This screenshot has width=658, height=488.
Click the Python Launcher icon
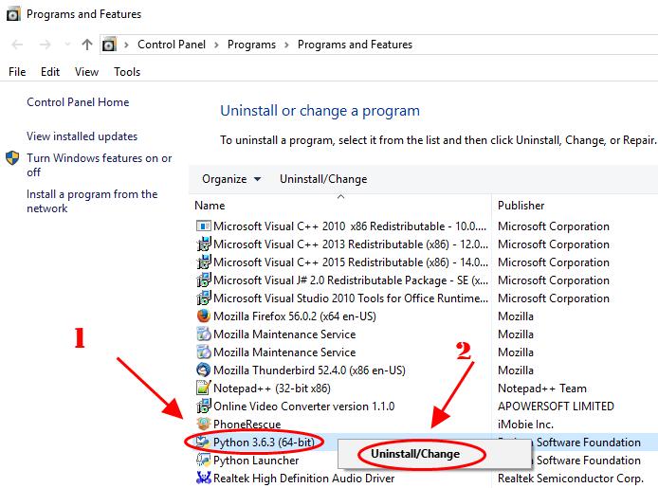tap(204, 460)
